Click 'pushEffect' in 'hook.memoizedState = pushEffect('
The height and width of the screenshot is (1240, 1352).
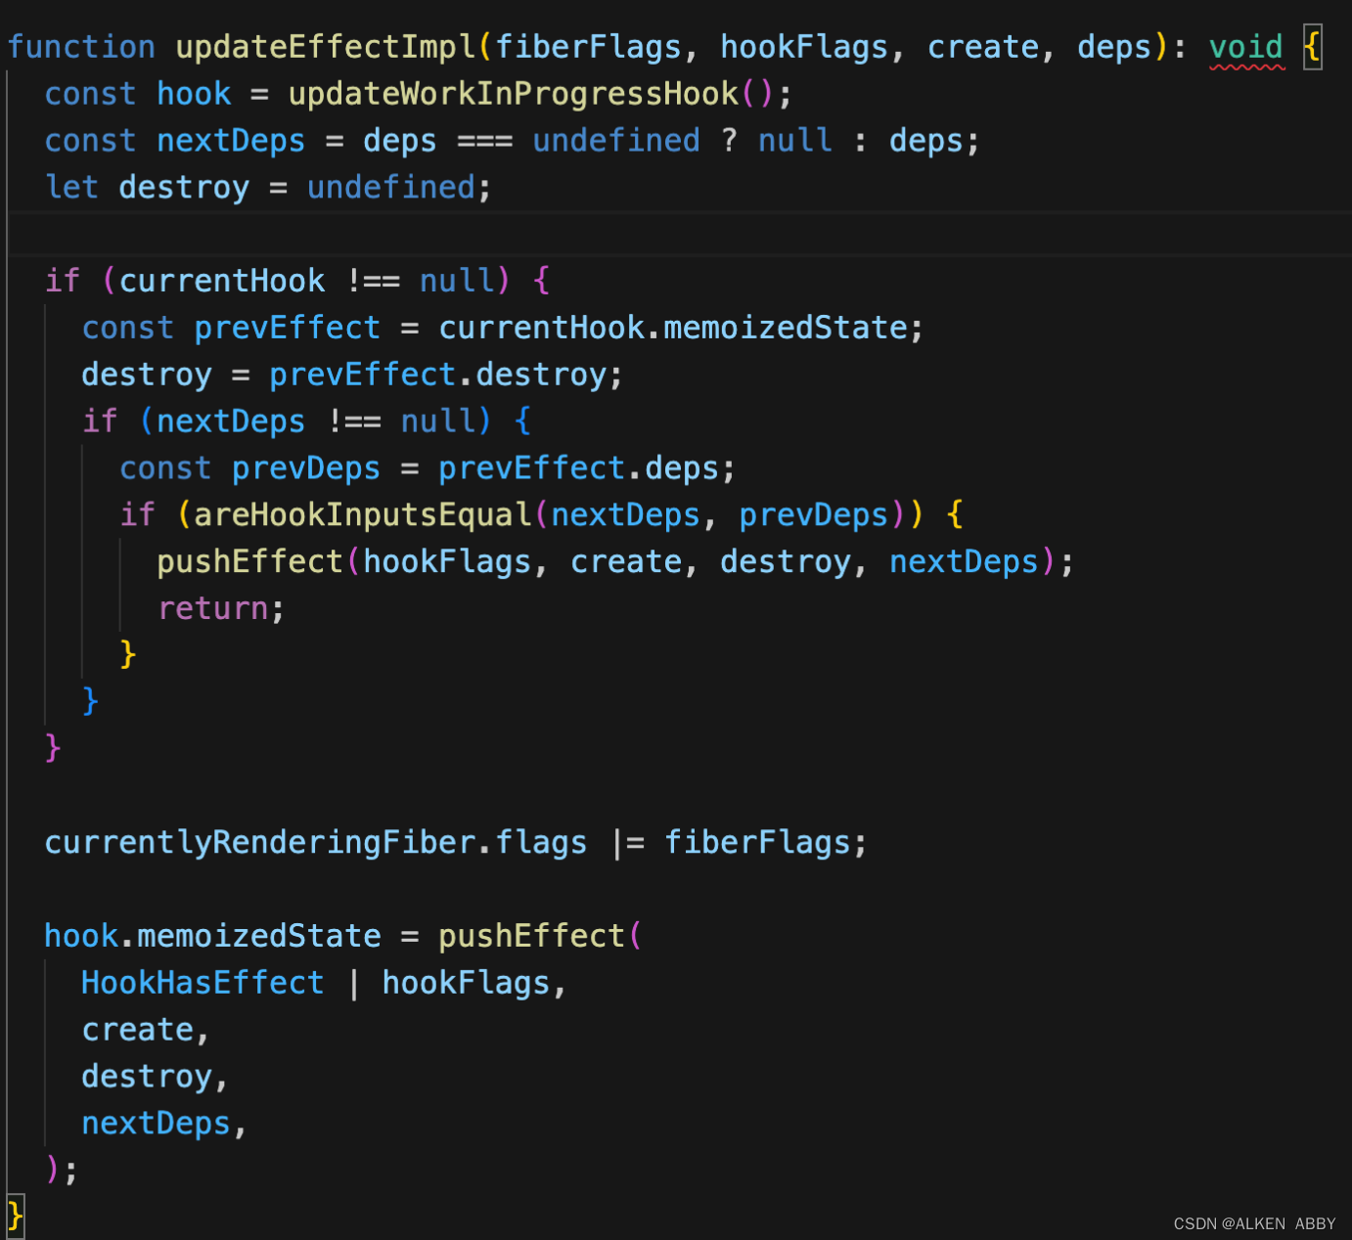[x=531, y=936]
